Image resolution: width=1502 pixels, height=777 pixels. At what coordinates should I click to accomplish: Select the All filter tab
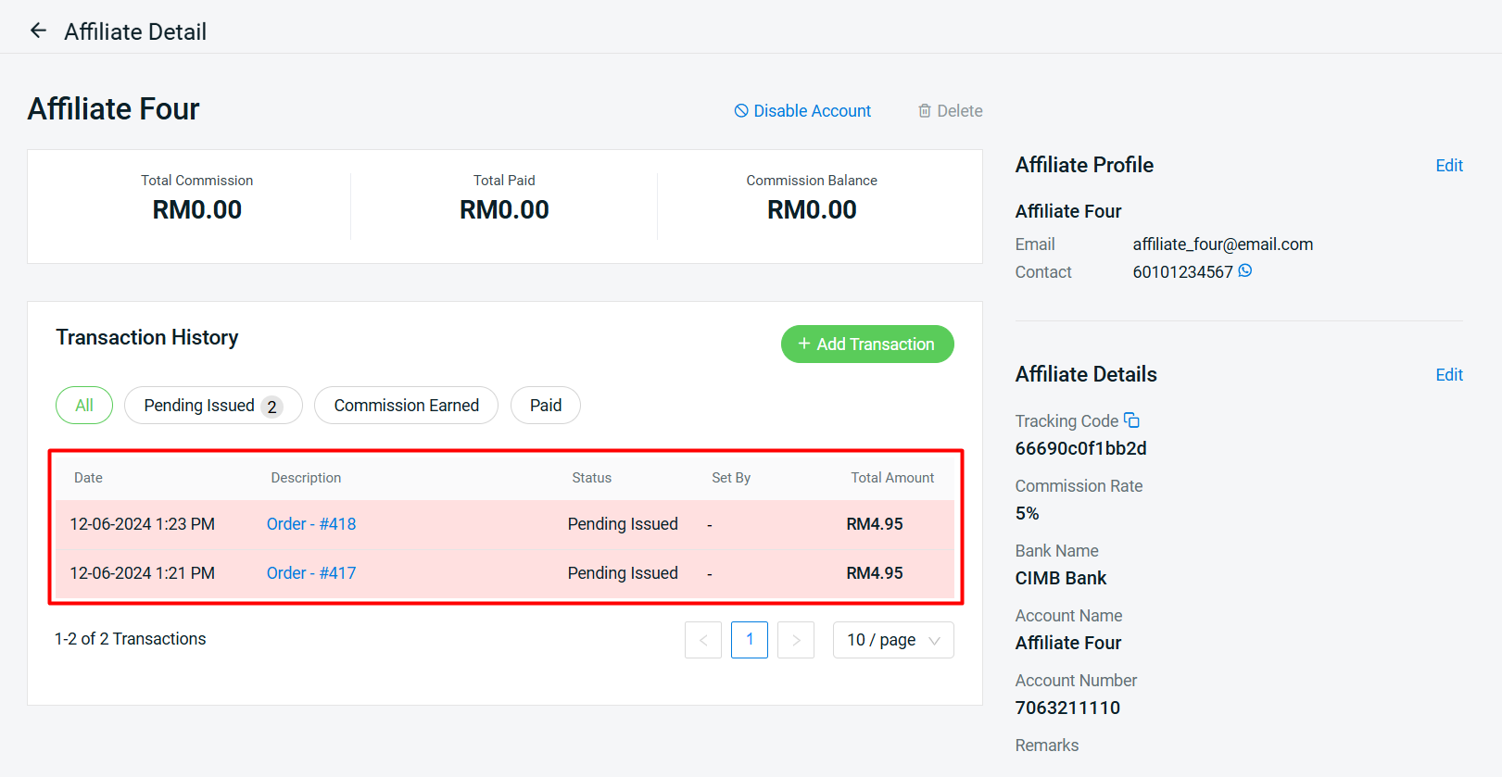84,406
